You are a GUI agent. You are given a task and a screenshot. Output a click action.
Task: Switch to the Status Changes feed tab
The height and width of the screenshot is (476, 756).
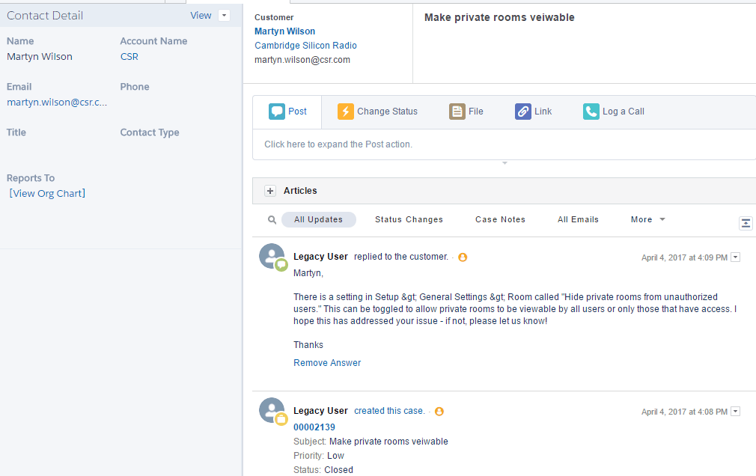tap(409, 219)
